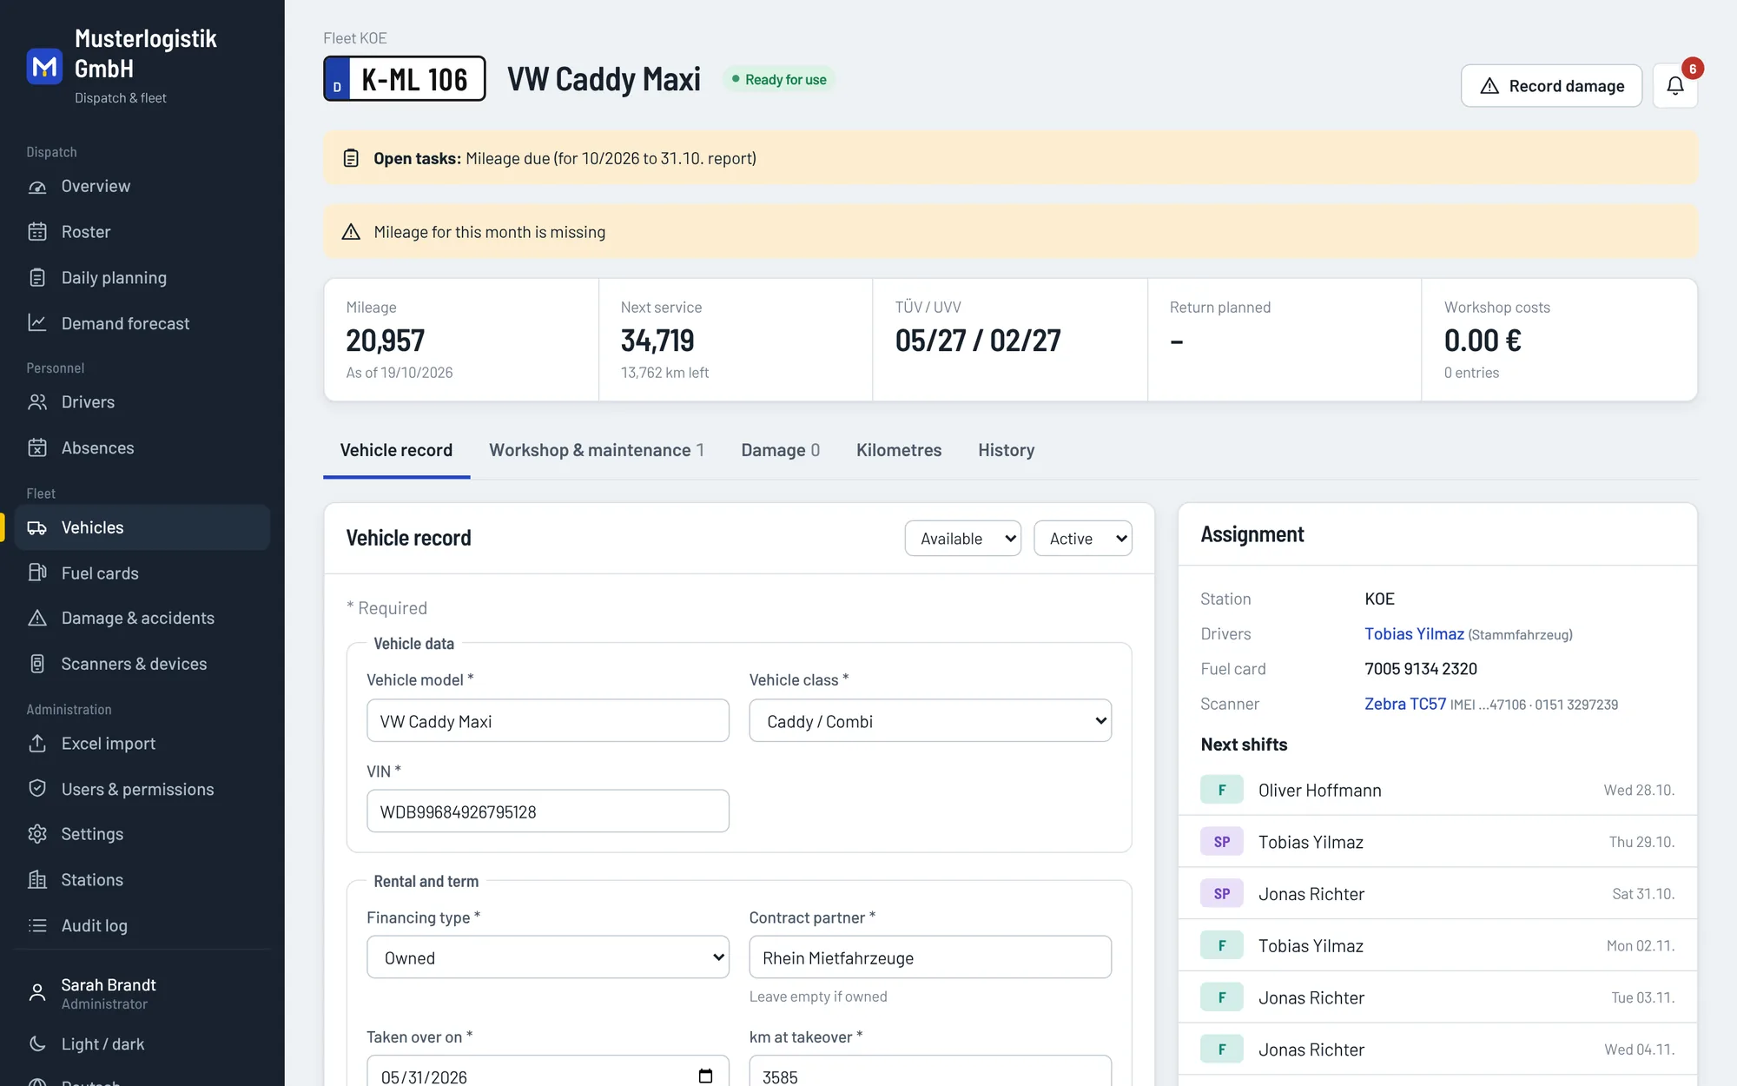
Task: Click the Absences calendar icon
Action: pos(37,448)
